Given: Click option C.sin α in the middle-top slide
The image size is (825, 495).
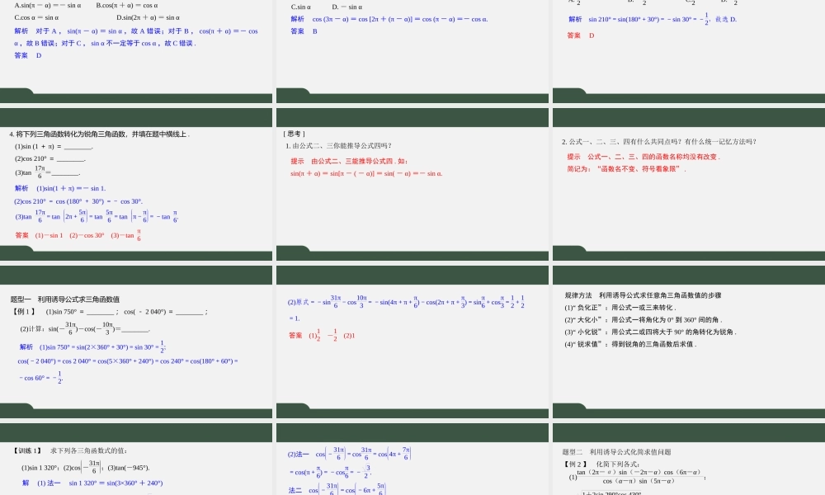Looking at the screenshot, I should click(300, 7).
